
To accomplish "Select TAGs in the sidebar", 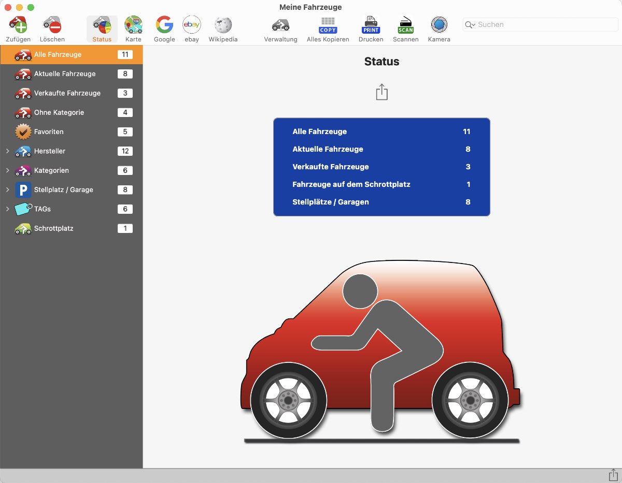I will [72, 209].
